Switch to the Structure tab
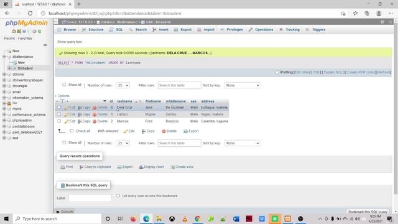Viewport: 398px width, 224px height. click(93, 30)
